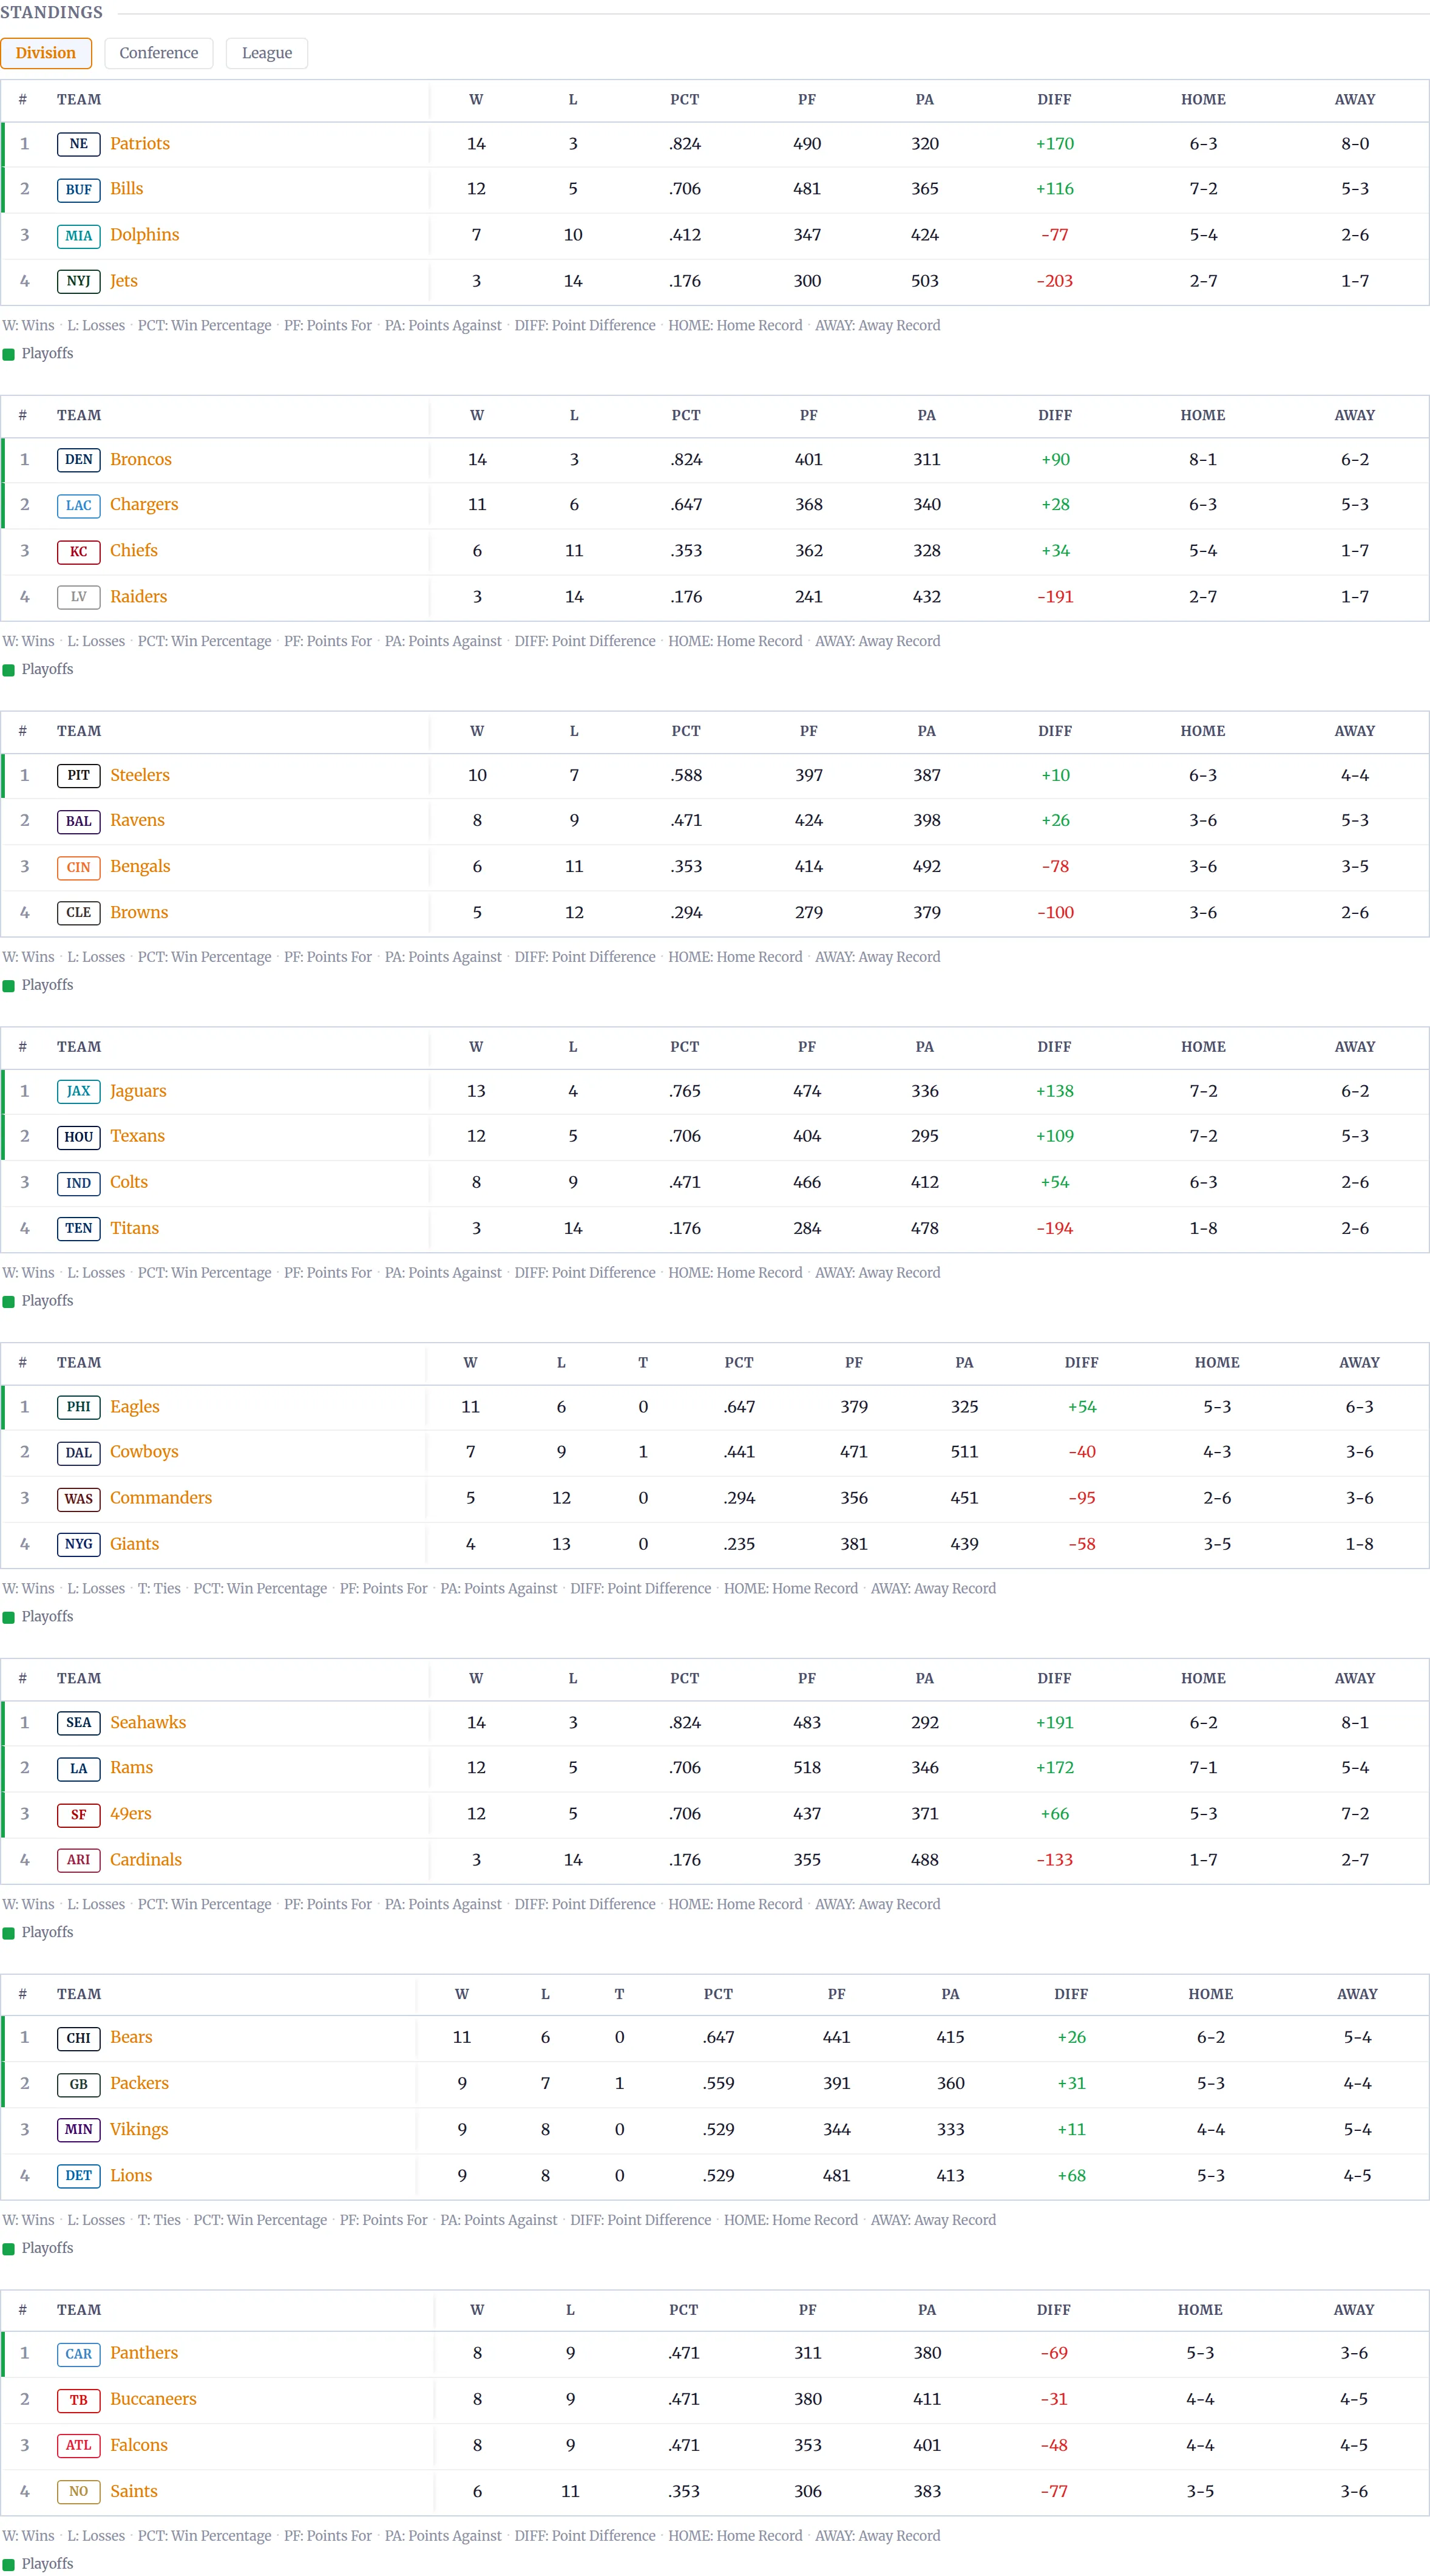Open the Texans team link
The height and width of the screenshot is (2576, 1430).
click(x=137, y=1136)
